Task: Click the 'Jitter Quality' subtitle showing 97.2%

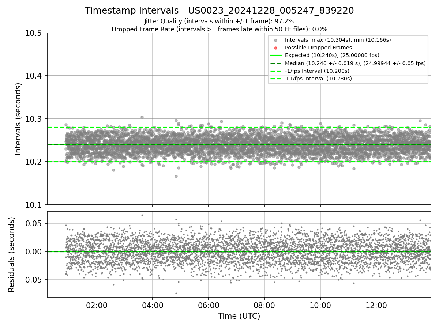Action: (219, 22)
